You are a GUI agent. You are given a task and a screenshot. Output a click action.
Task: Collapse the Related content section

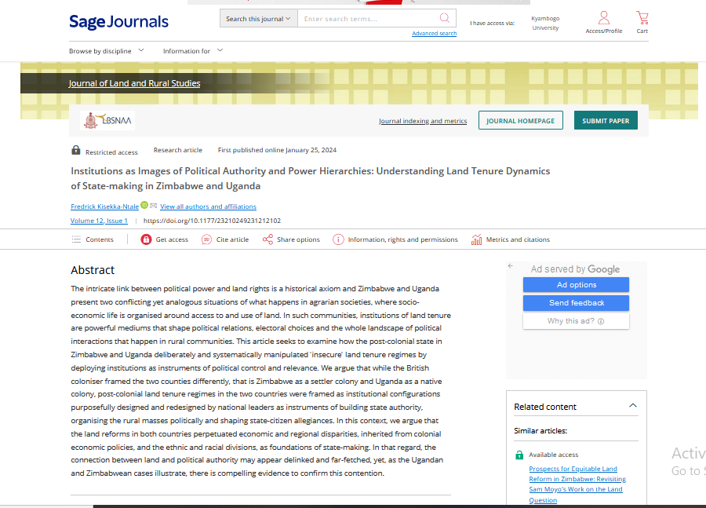(633, 406)
